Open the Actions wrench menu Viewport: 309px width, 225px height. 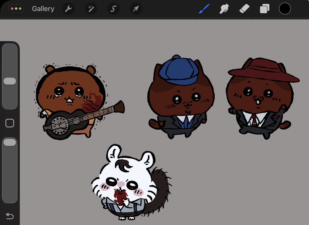tap(68, 9)
